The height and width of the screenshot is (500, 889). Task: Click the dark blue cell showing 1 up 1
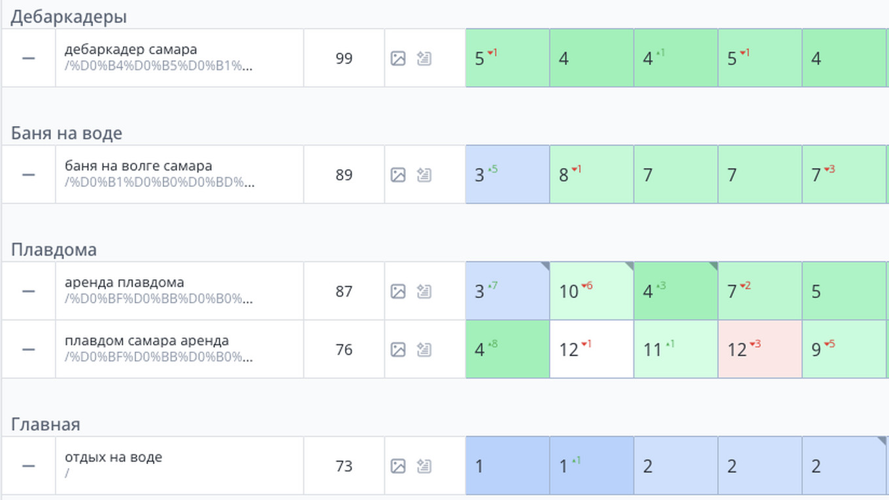click(592, 466)
